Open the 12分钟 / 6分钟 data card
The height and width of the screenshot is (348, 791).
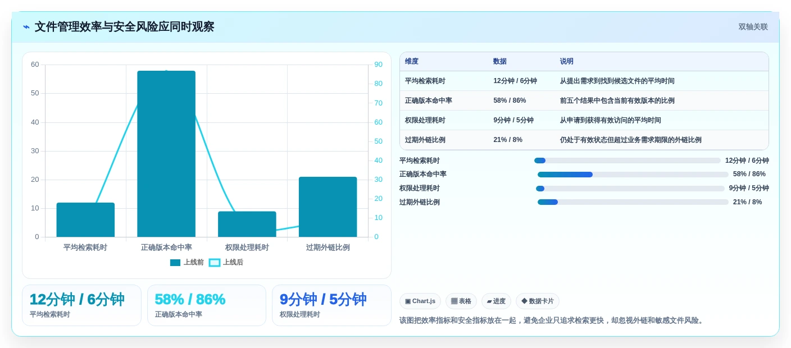pos(81,305)
